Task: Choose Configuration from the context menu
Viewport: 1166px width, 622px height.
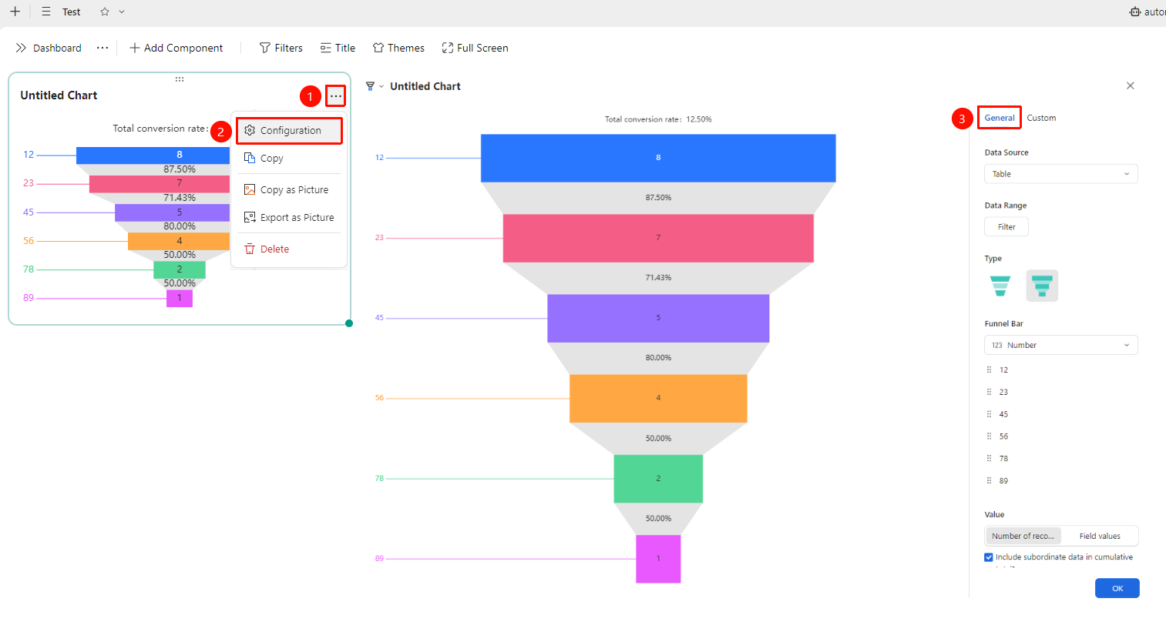Action: [x=290, y=131]
